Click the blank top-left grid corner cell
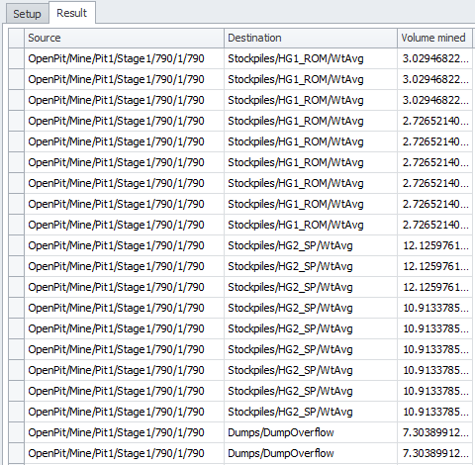The height and width of the screenshot is (465, 475). pos(16,38)
